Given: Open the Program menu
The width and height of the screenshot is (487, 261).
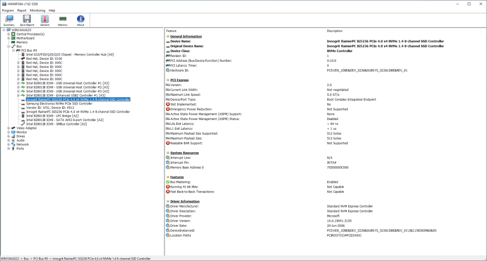Looking at the screenshot, I should point(8,10).
